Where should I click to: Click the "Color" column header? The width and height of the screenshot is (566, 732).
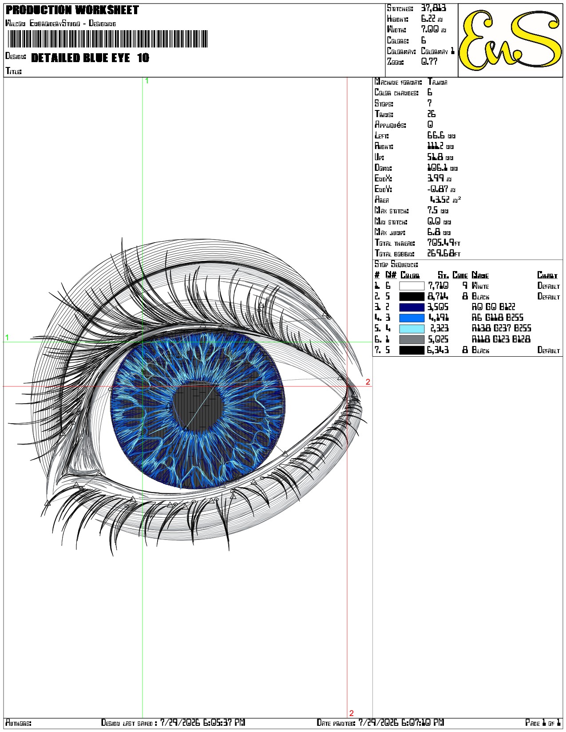(410, 275)
